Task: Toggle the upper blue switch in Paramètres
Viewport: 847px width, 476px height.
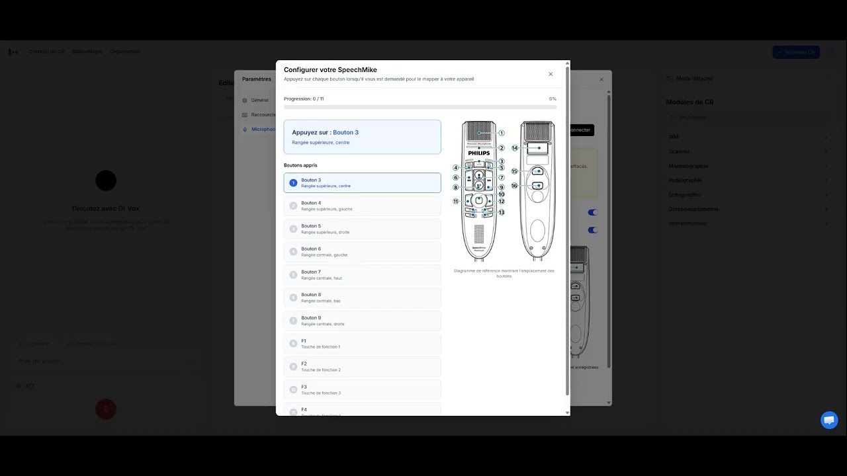Action: coord(593,212)
